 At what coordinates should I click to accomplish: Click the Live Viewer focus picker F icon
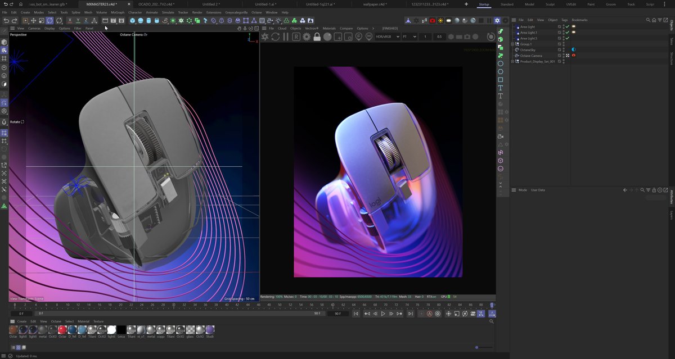tap(359, 37)
